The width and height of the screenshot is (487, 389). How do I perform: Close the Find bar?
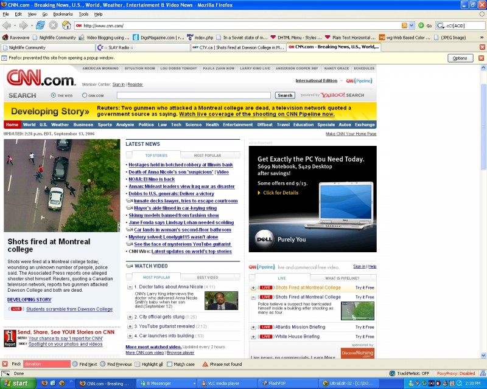pyautogui.click(x=5, y=364)
